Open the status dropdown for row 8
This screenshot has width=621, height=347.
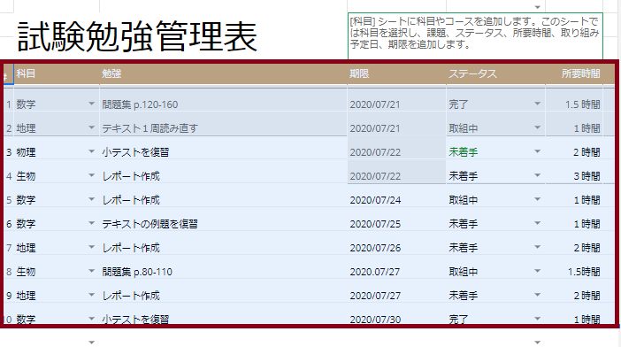[x=538, y=271]
